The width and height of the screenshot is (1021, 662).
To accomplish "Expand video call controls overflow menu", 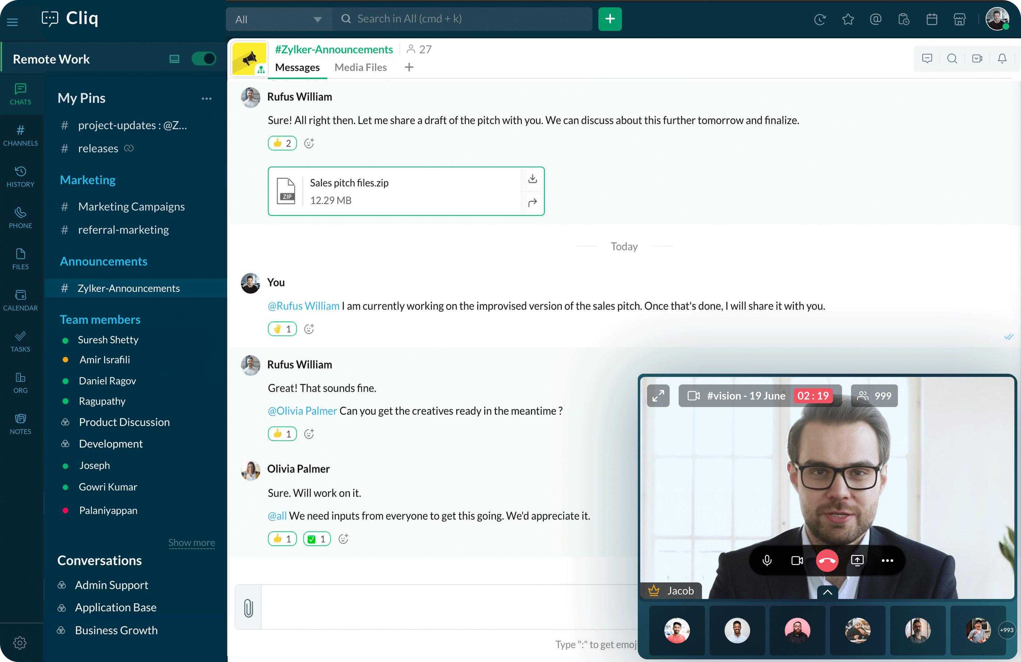I will click(887, 560).
